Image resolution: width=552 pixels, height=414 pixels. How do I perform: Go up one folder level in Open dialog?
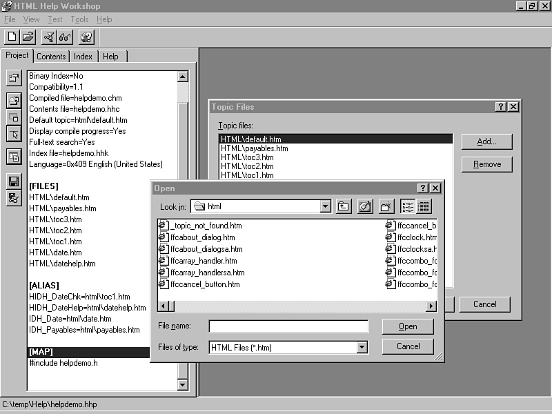point(344,206)
